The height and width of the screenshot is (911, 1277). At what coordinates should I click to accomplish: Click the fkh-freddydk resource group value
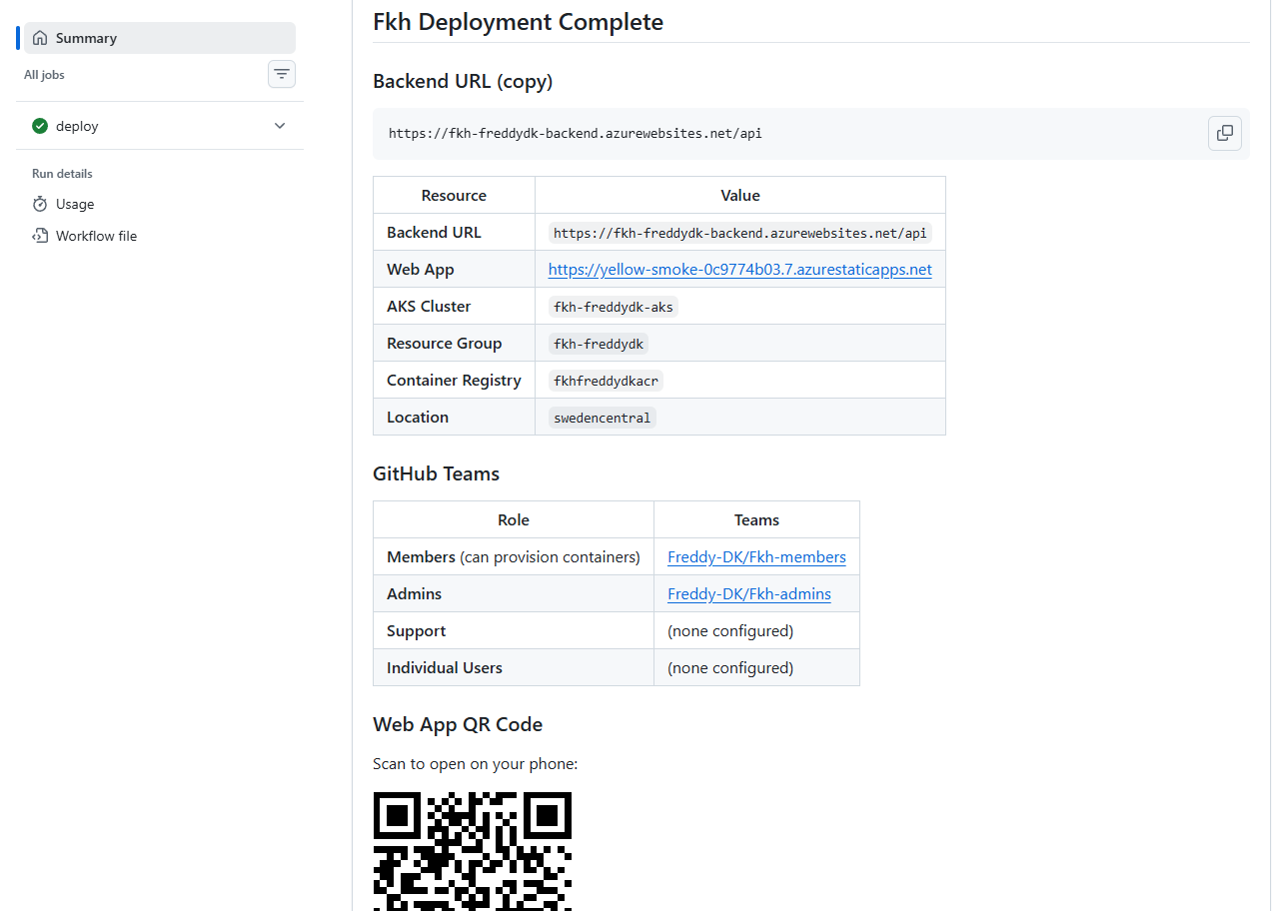point(599,344)
